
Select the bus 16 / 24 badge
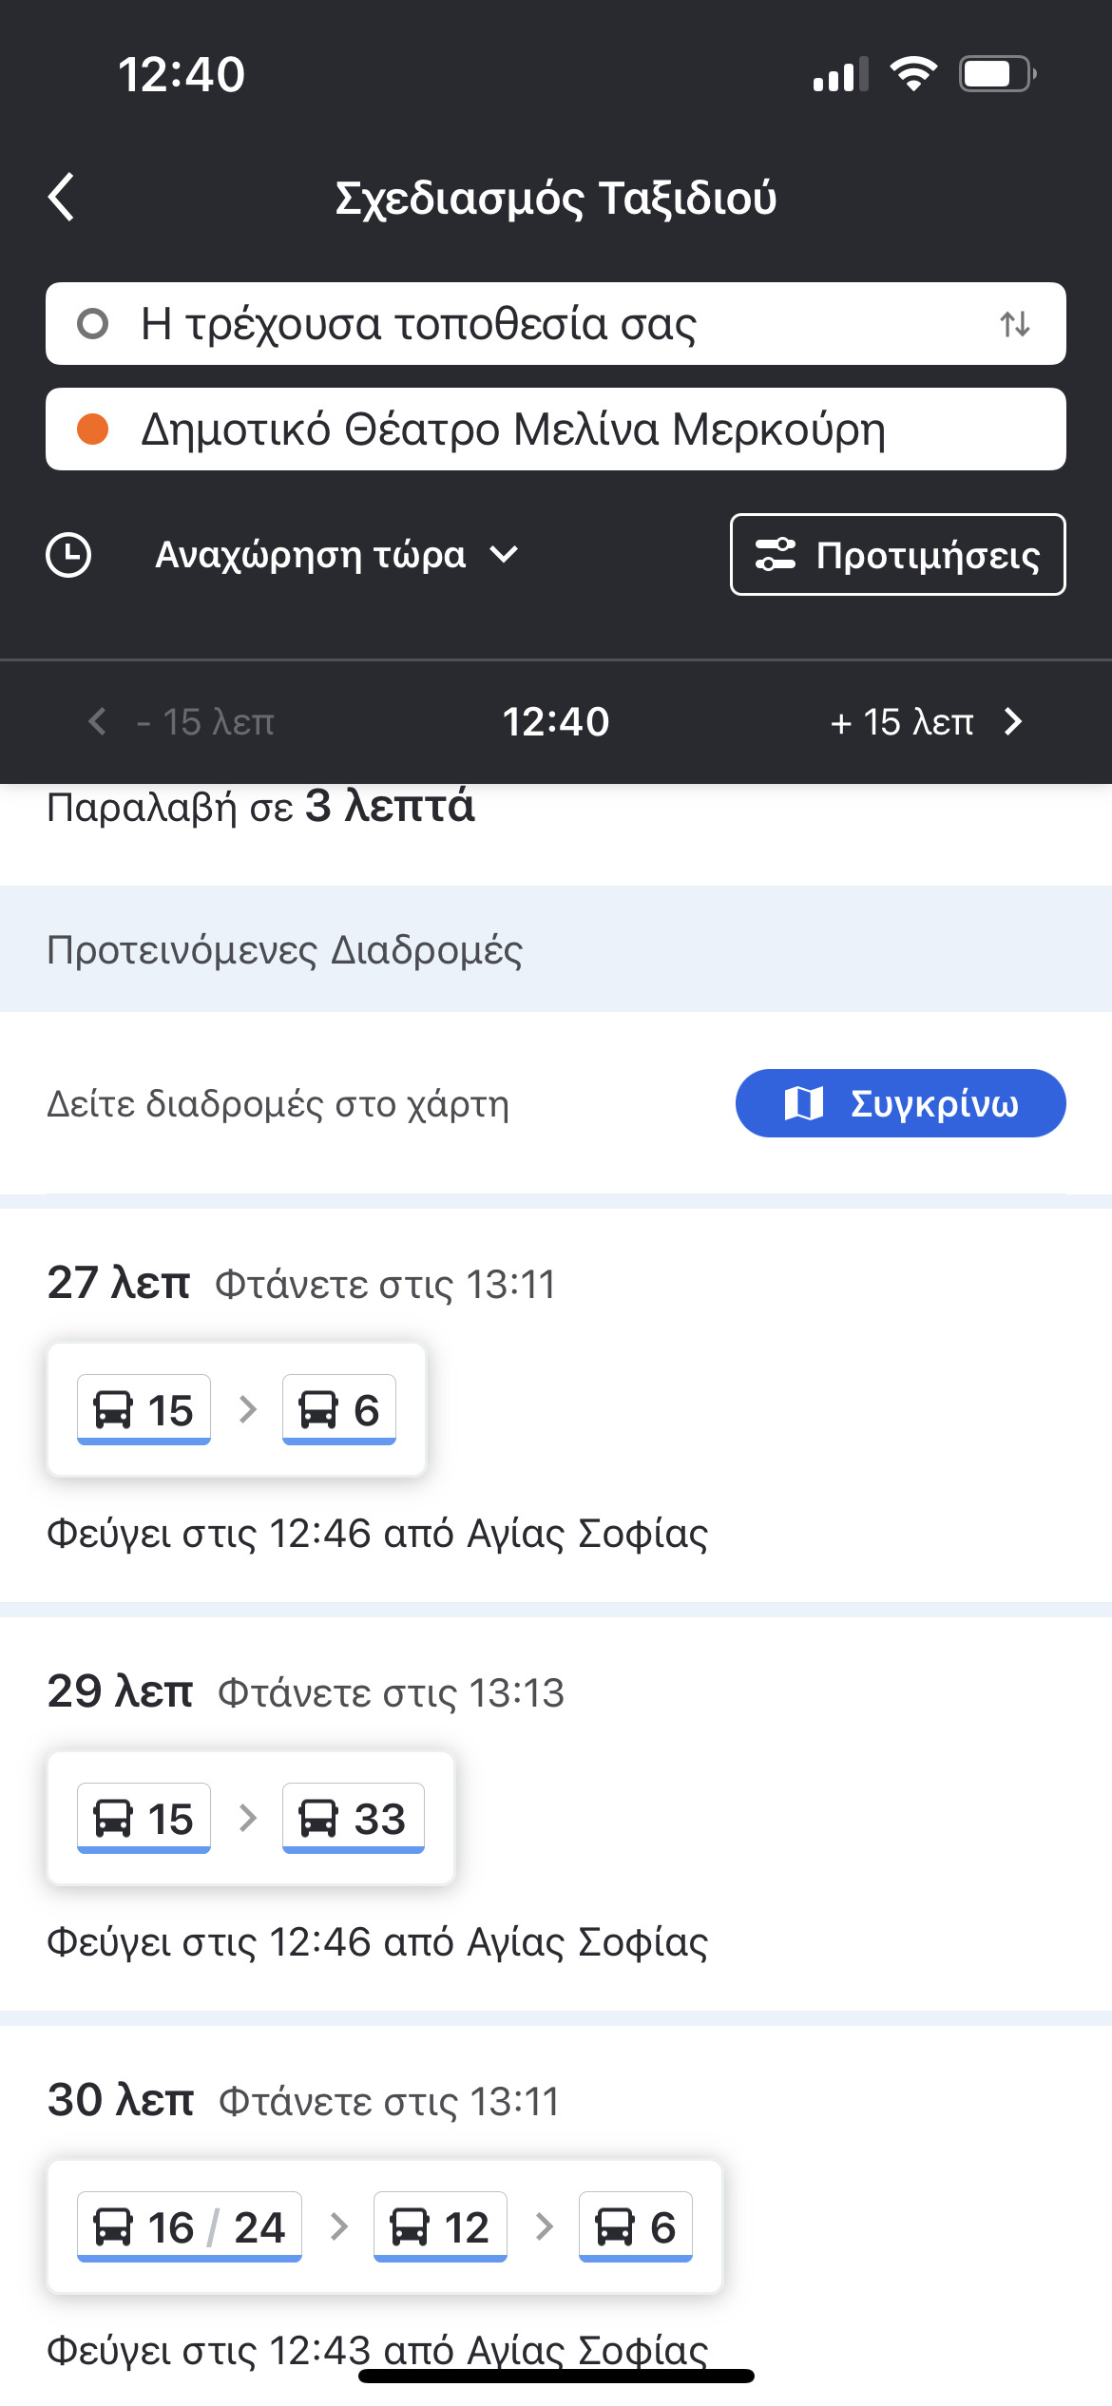[x=189, y=2227]
